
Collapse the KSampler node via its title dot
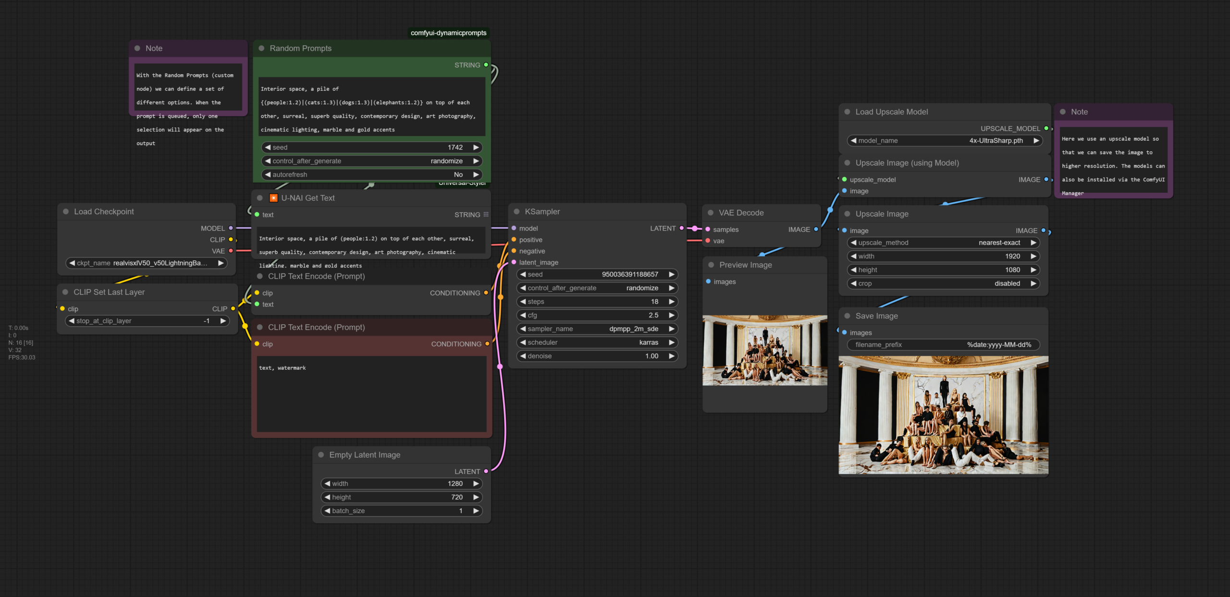(517, 212)
